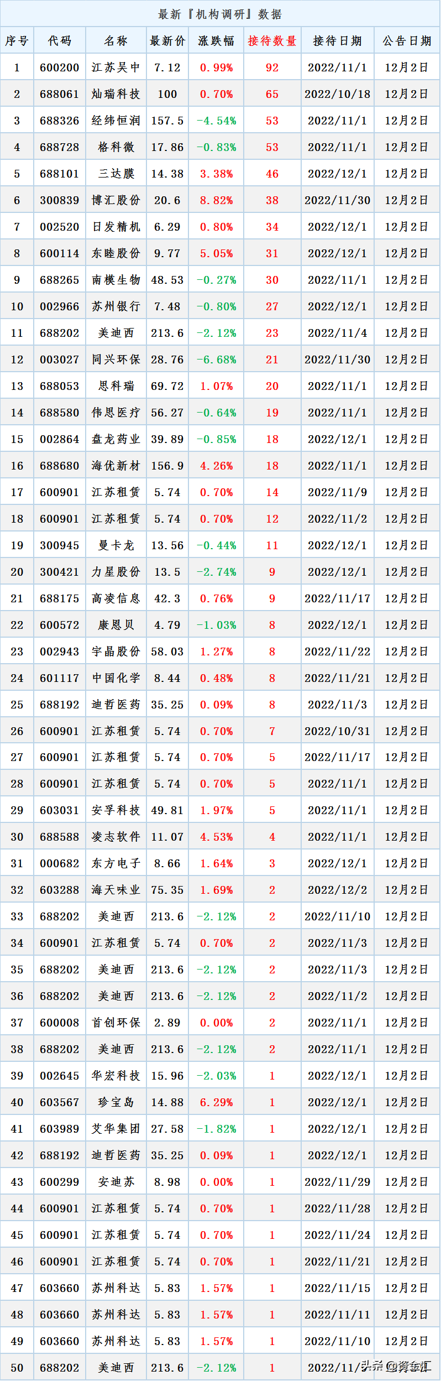Click reception date 2022/11/29
441x1381 pixels.
(338, 1182)
